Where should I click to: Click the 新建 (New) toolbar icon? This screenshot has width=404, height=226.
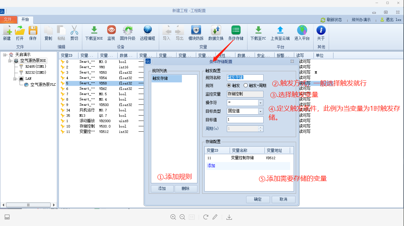7,30
